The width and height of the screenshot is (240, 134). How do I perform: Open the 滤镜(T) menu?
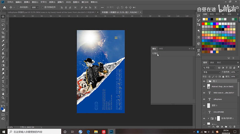pos(60,2)
